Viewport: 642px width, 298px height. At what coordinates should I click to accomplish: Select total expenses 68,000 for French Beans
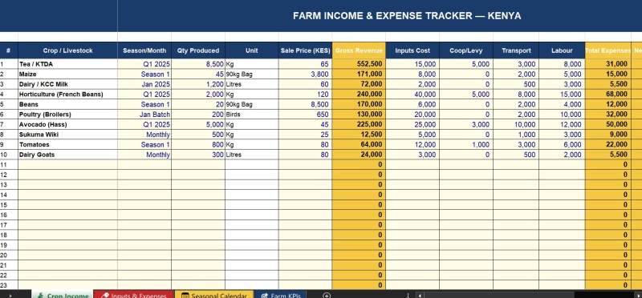click(608, 95)
